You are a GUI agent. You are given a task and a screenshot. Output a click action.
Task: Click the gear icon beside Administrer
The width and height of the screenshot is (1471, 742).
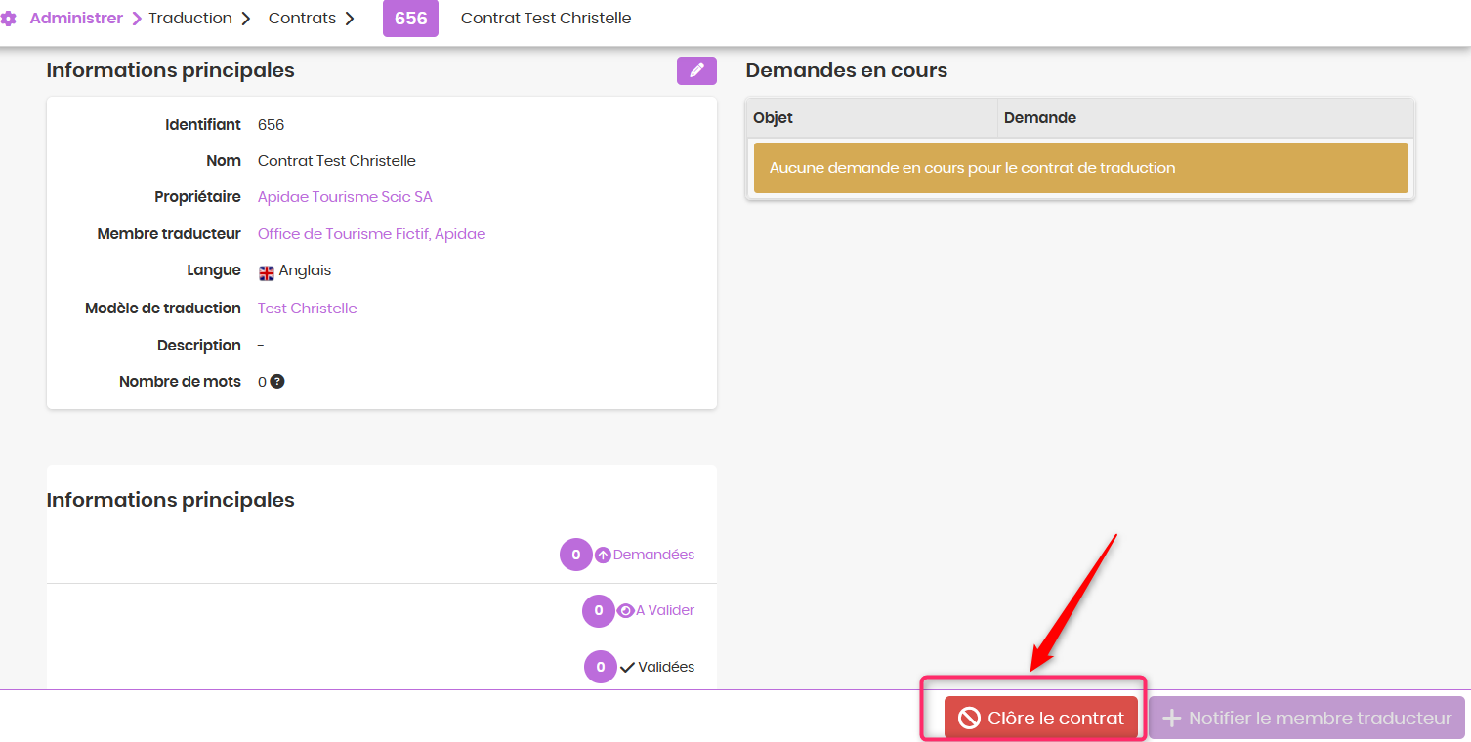point(9,19)
